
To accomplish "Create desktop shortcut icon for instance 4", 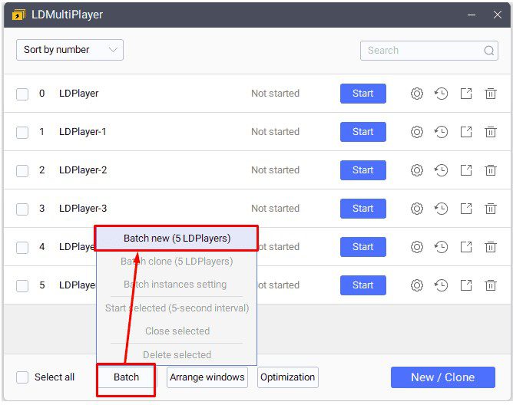I will (466, 247).
